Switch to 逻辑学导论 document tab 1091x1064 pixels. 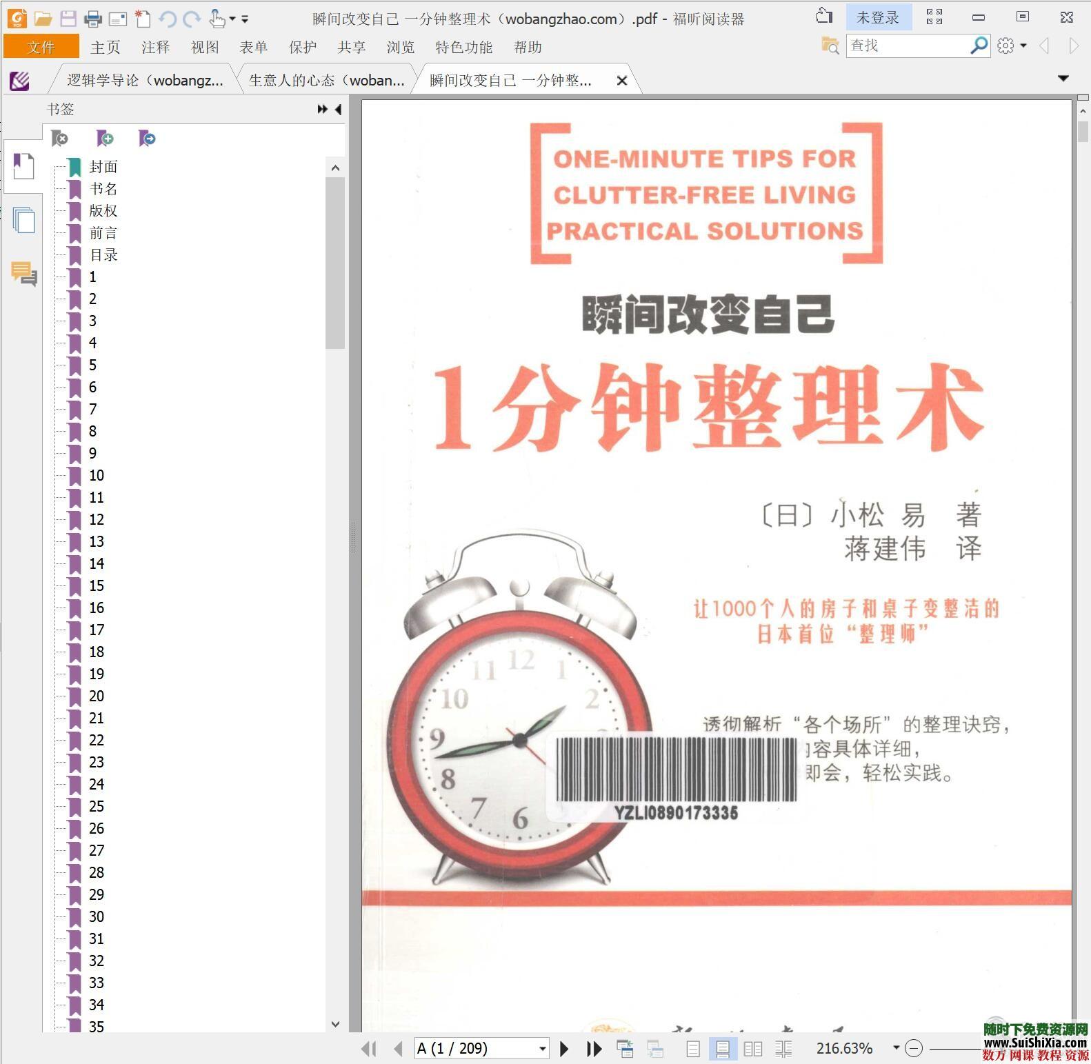(x=145, y=80)
